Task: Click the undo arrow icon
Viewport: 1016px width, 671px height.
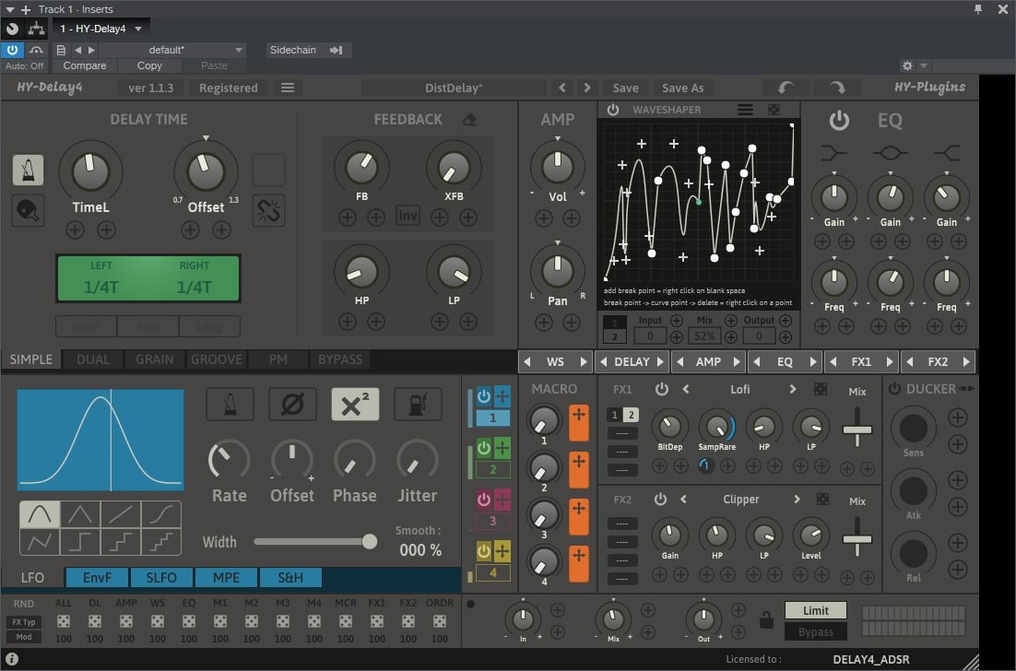Action: click(x=786, y=88)
